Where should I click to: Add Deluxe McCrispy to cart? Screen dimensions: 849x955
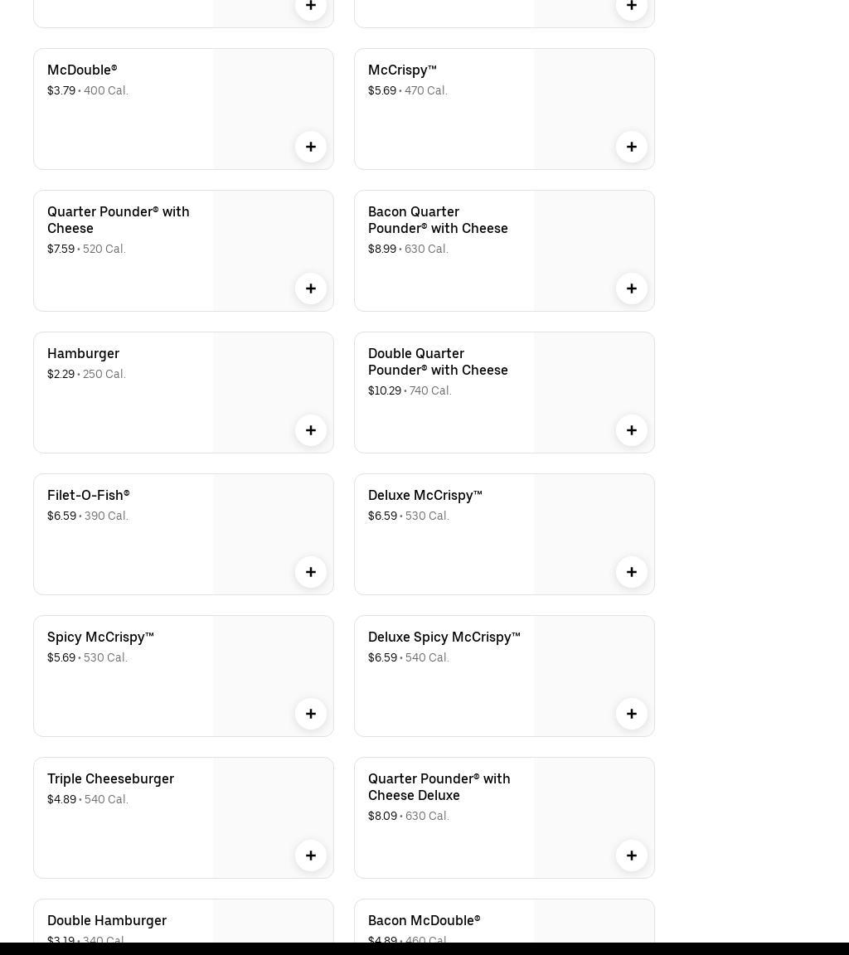tap(632, 572)
